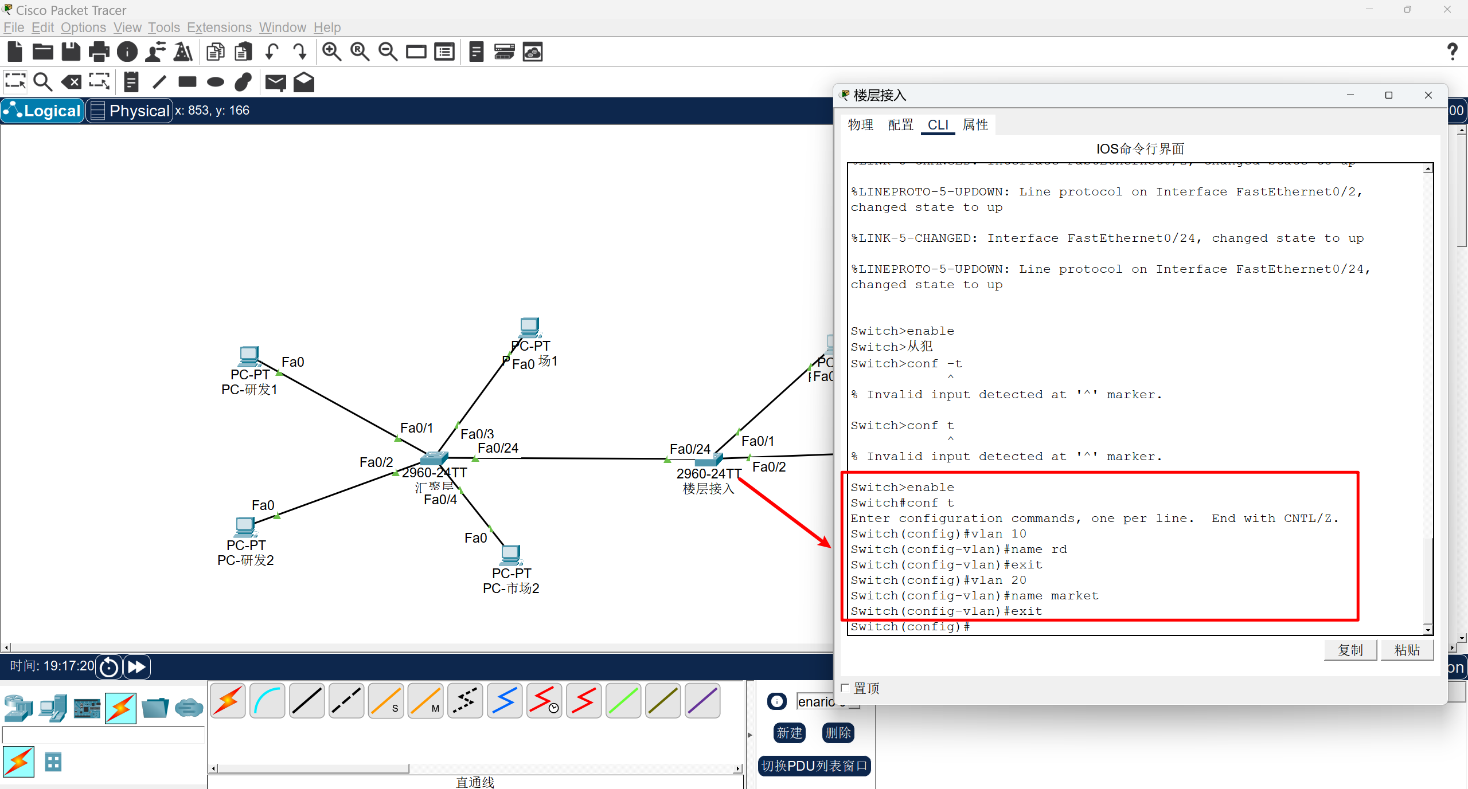This screenshot has width=1468, height=789.
Task: Select the PC-研发2 computer node
Action: click(x=245, y=527)
